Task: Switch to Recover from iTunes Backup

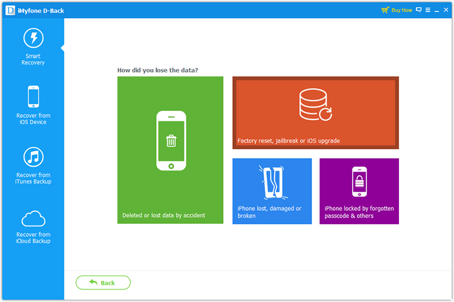Action: (33, 166)
